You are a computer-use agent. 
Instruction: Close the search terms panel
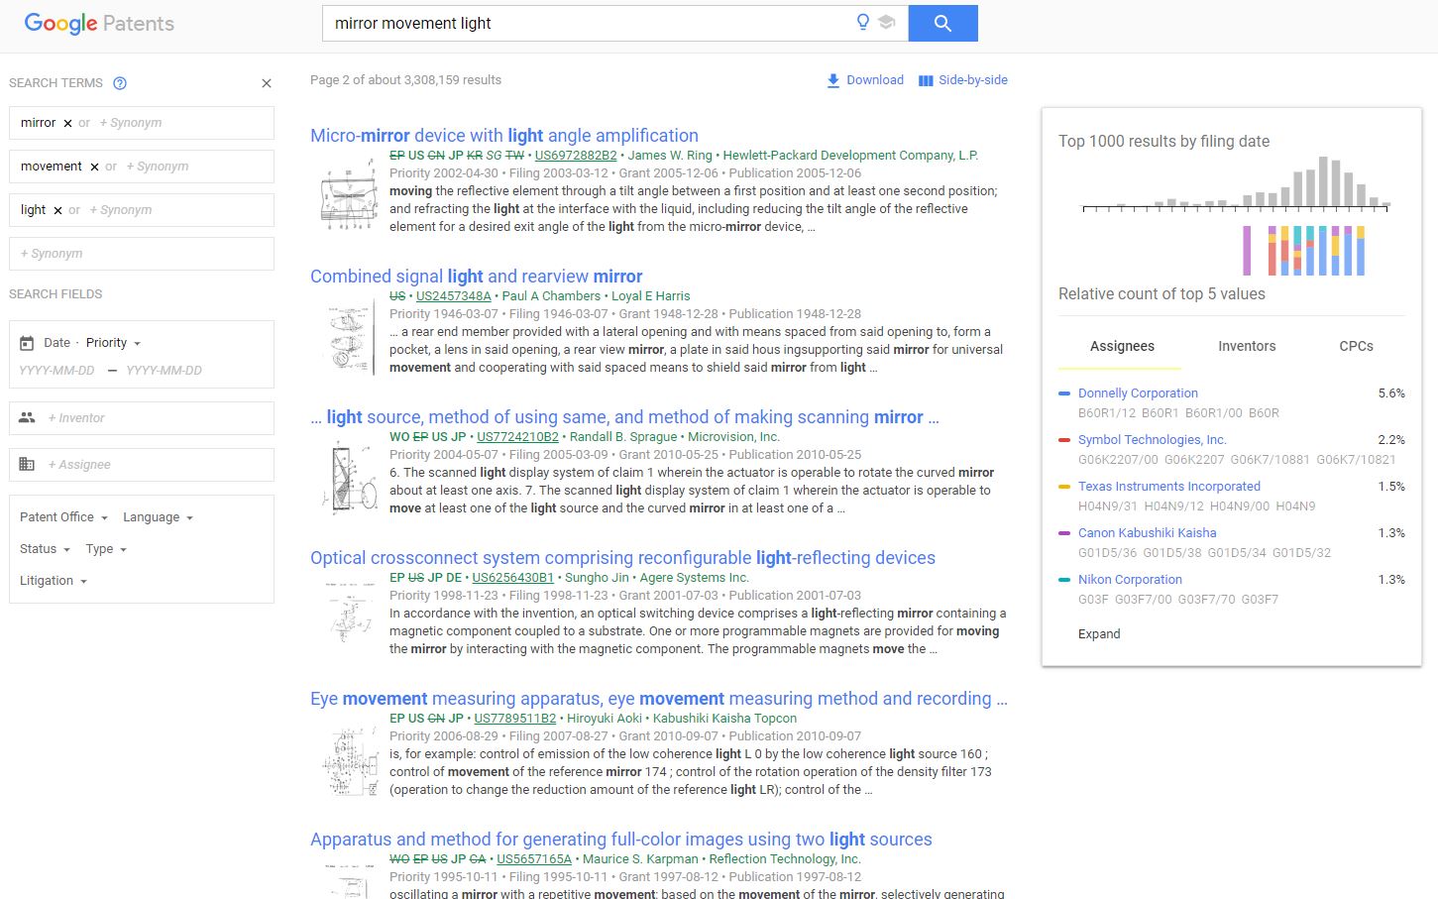pyautogui.click(x=266, y=83)
